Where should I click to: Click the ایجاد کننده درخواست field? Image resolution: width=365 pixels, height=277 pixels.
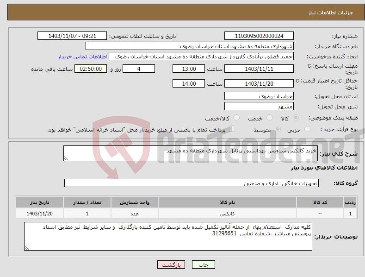201,57
